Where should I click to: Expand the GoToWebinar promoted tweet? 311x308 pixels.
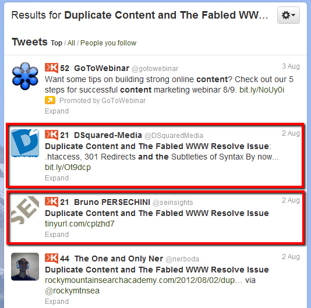point(56,111)
